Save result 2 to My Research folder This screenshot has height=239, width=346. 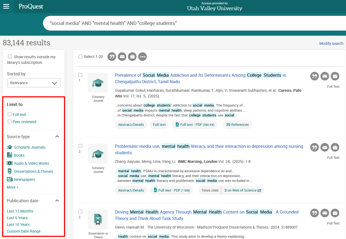click(x=335, y=147)
